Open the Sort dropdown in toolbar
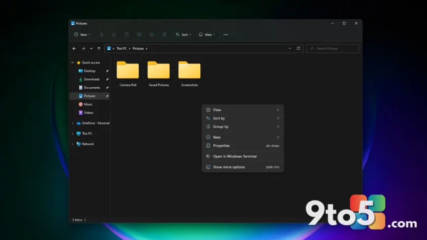The image size is (427, 240). click(x=184, y=35)
